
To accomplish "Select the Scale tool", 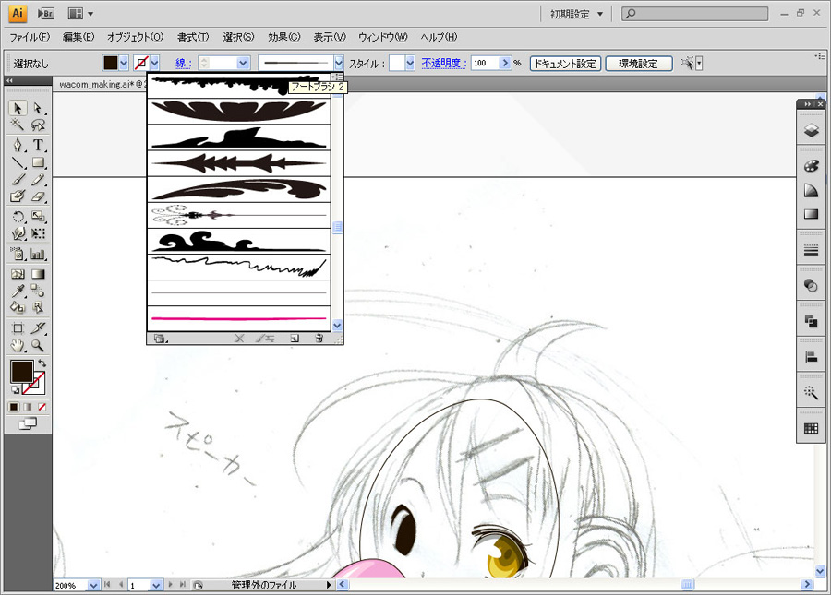I will 38,217.
